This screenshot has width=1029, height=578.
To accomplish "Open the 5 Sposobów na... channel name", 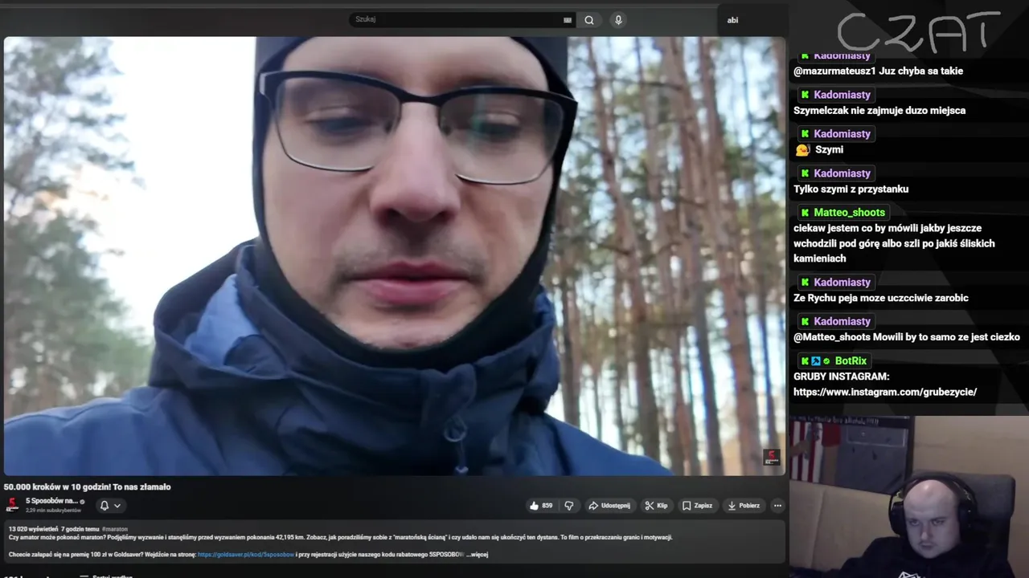I will pos(51,501).
